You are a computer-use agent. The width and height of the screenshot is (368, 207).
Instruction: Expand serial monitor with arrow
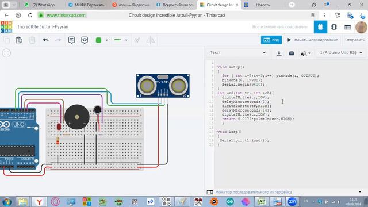click(360, 191)
